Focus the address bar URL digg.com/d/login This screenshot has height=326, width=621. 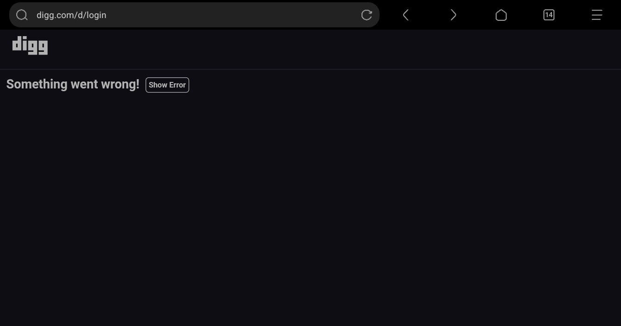71,15
